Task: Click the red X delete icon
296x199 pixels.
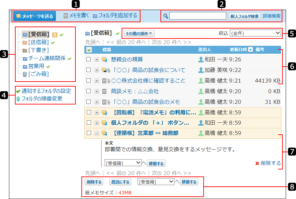Action: pyautogui.click(x=257, y=164)
